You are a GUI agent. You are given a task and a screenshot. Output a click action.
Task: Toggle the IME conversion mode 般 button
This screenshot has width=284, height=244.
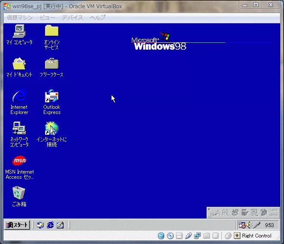(x=226, y=212)
